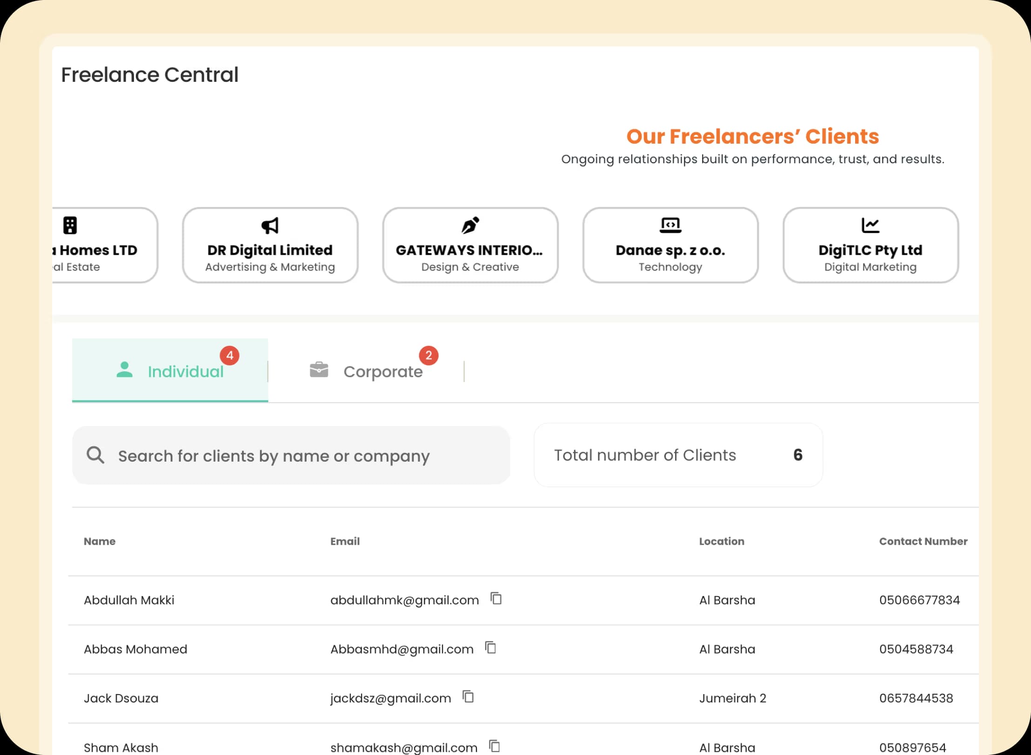Select the Individual tab

click(x=186, y=371)
